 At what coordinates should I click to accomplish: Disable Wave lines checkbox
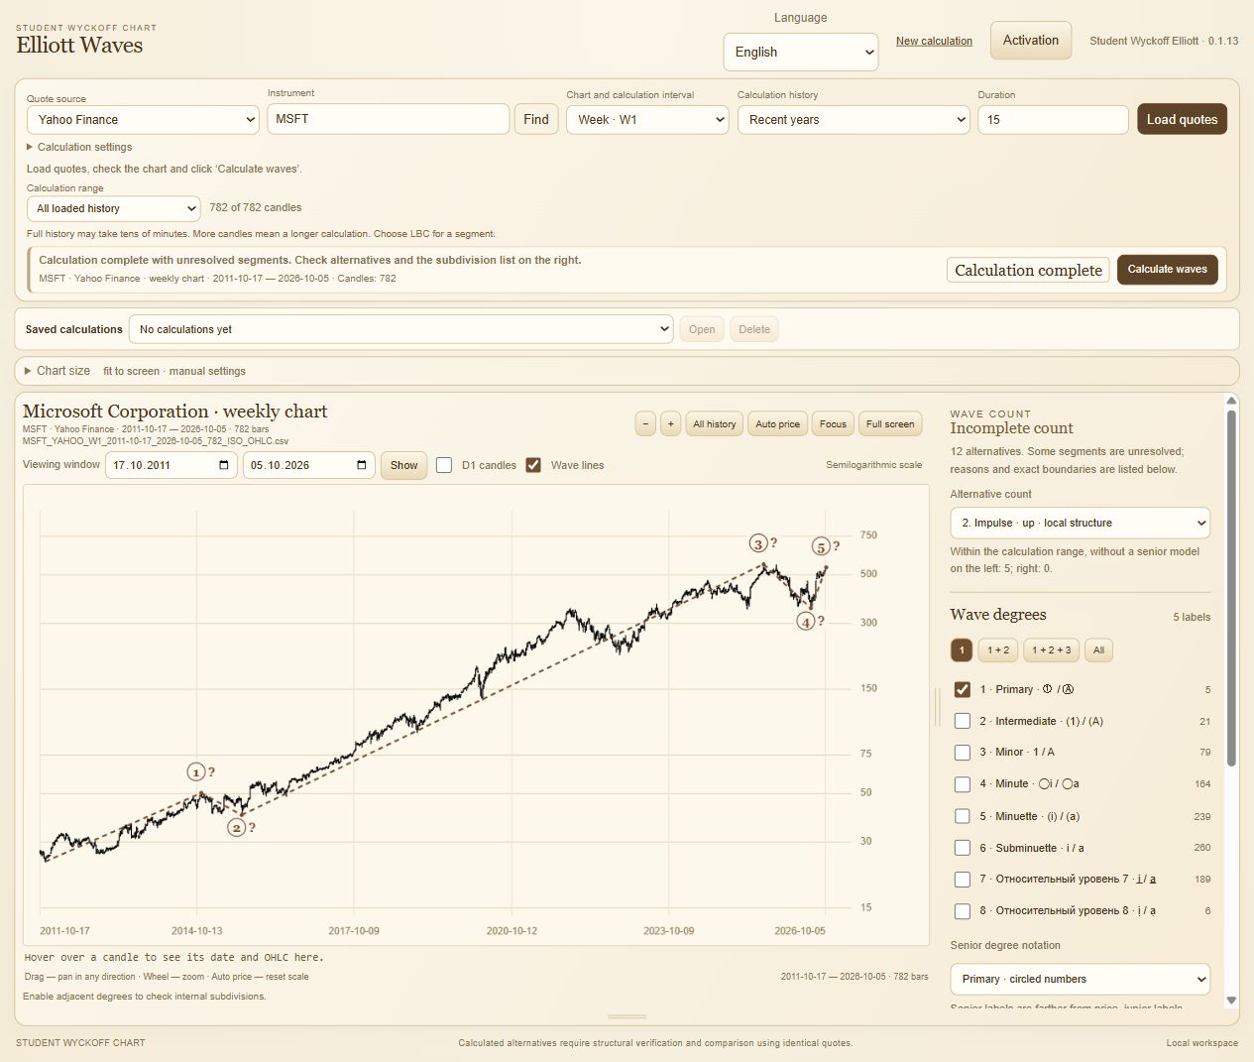click(x=533, y=465)
